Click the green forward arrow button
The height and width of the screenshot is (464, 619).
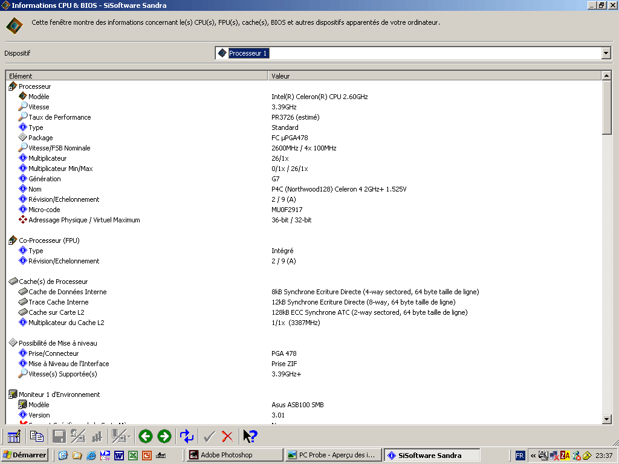coord(164,436)
